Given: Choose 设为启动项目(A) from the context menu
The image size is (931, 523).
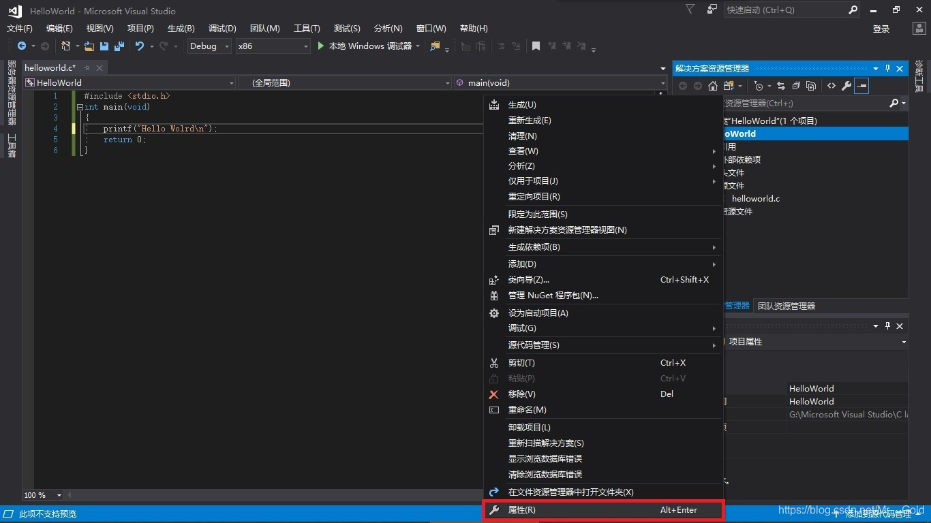Looking at the screenshot, I should [602, 313].
